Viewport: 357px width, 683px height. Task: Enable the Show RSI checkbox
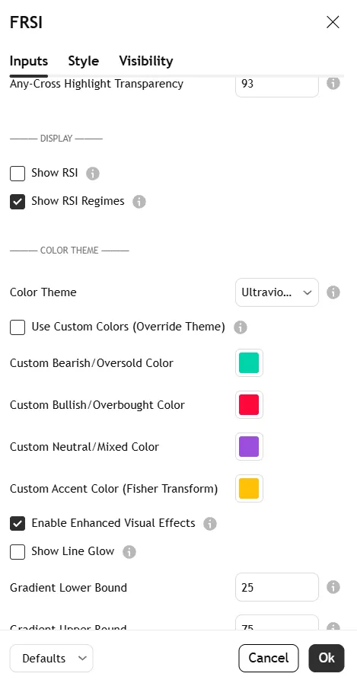[18, 174]
